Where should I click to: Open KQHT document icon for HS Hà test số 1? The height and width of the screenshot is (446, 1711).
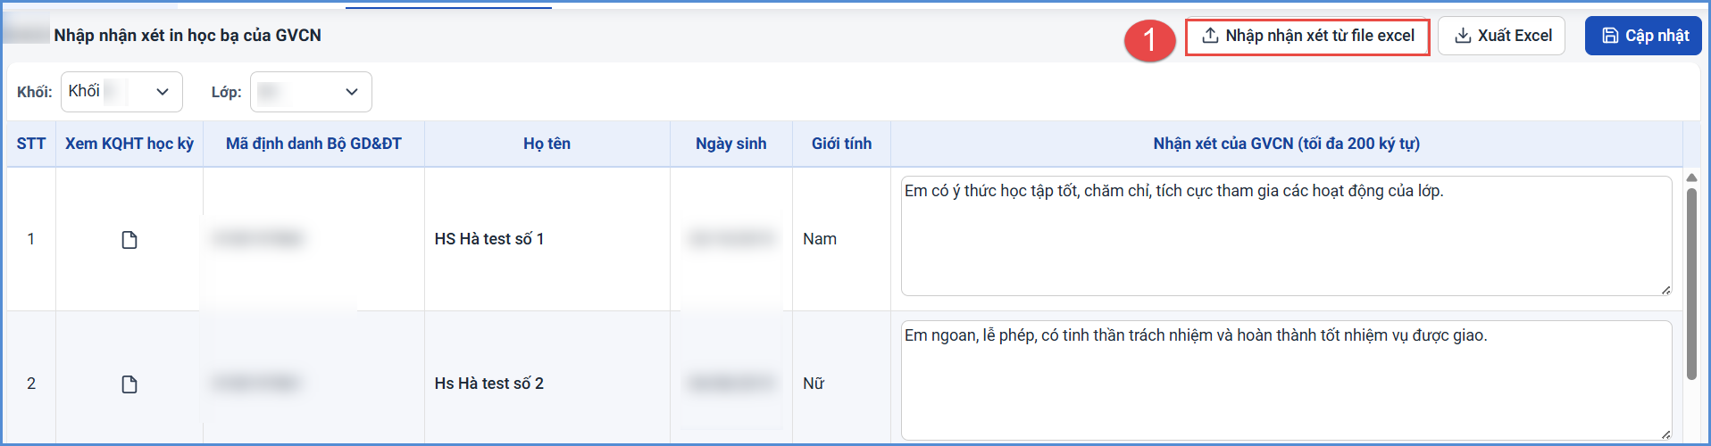point(129,240)
